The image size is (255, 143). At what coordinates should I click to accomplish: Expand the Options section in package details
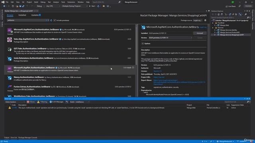point(143,43)
